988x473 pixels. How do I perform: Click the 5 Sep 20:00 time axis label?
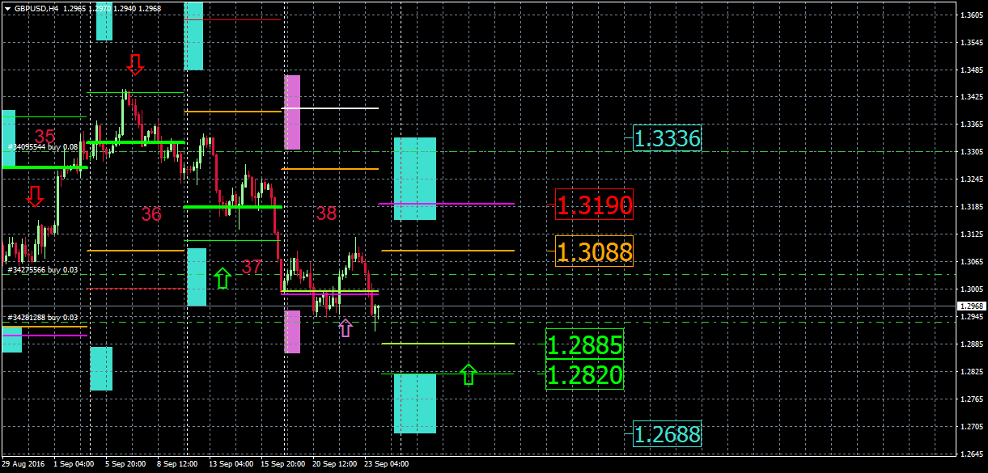[x=126, y=464]
